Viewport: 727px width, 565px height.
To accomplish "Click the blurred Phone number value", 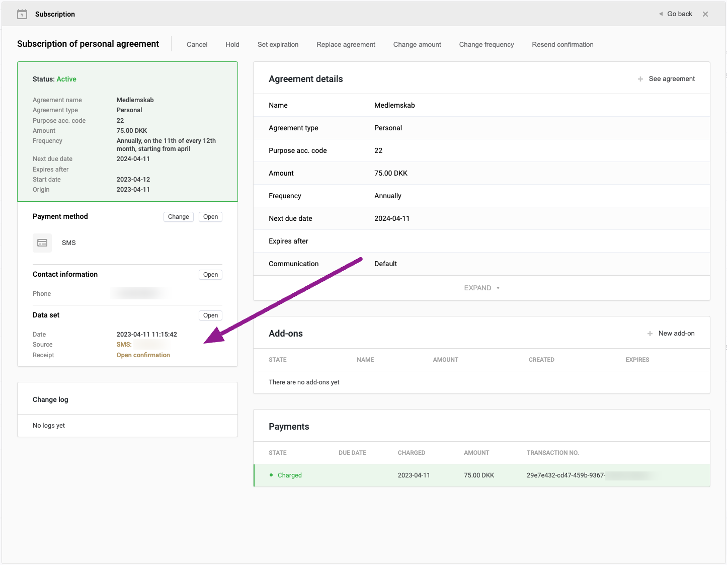I will pyautogui.click(x=138, y=293).
